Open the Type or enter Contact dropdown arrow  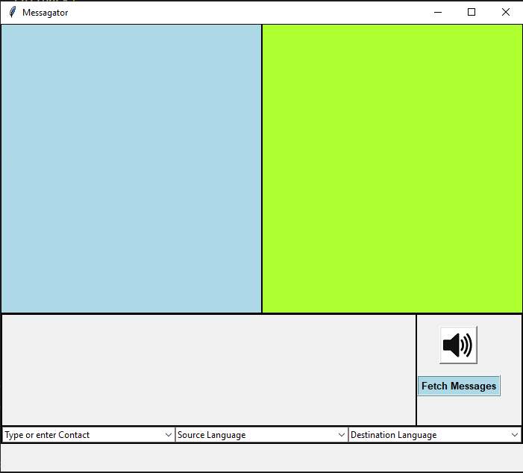coord(169,435)
